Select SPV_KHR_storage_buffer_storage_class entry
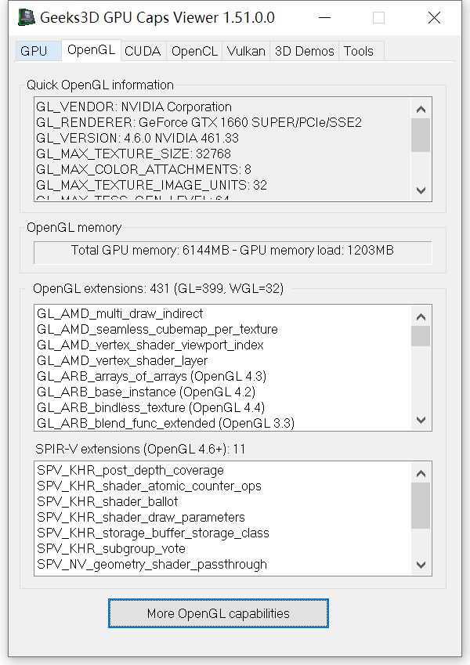This screenshot has width=470, height=665. pyautogui.click(x=153, y=533)
